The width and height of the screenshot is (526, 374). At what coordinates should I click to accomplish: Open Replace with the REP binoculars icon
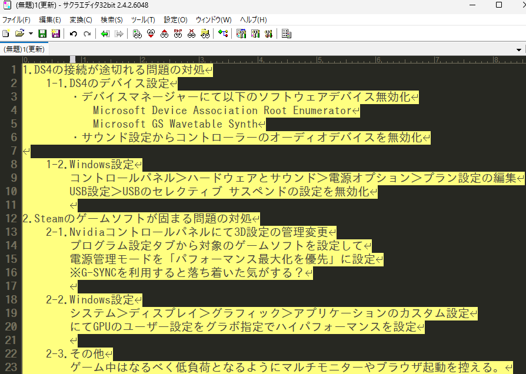tap(178, 34)
